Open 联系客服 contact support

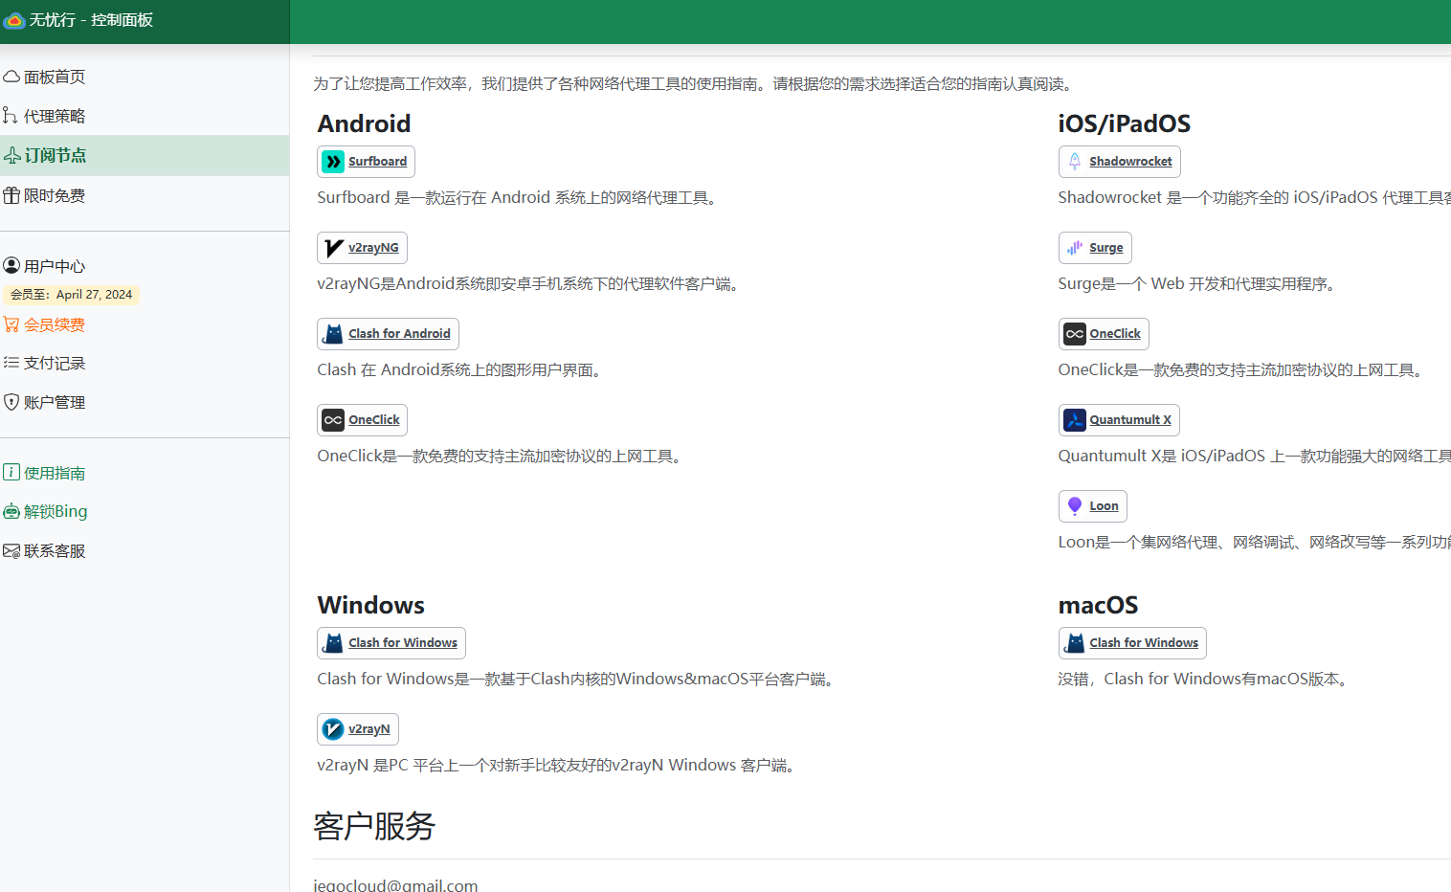(145, 550)
